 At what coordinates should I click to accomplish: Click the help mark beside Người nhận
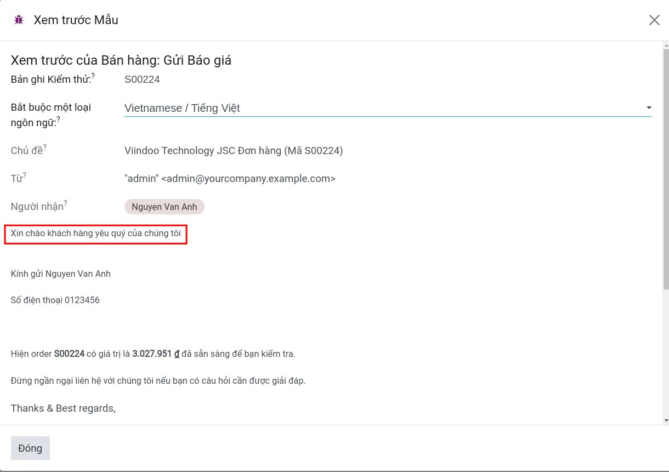click(65, 203)
